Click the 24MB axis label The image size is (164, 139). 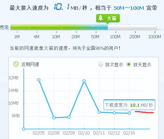pos(13,91)
